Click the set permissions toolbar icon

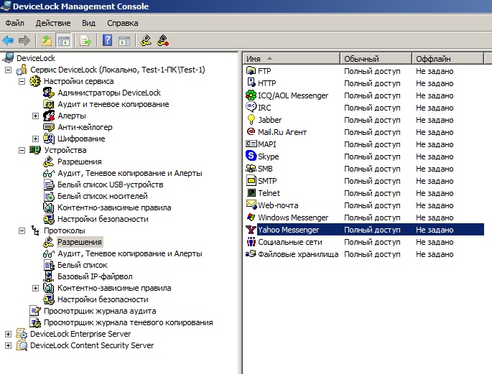(x=147, y=40)
